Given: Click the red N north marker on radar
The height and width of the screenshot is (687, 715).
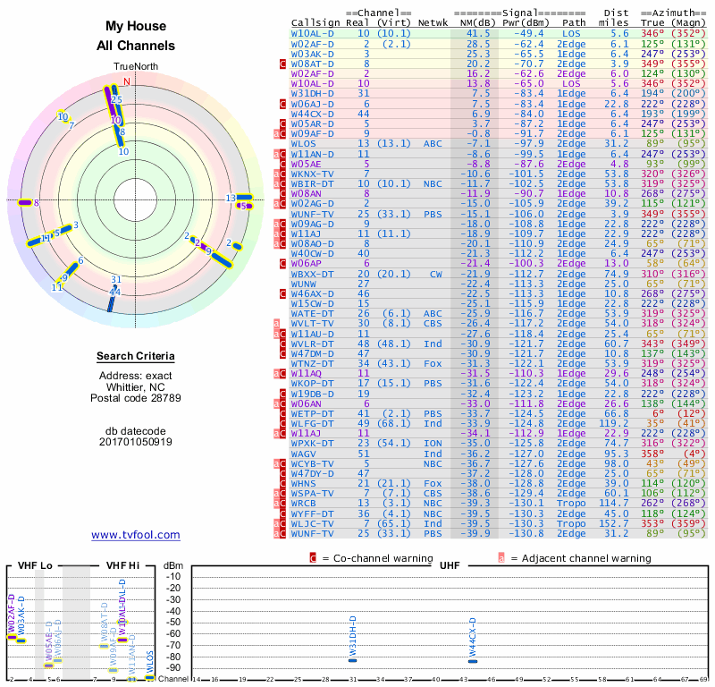Looking at the screenshot, I should (126, 81).
